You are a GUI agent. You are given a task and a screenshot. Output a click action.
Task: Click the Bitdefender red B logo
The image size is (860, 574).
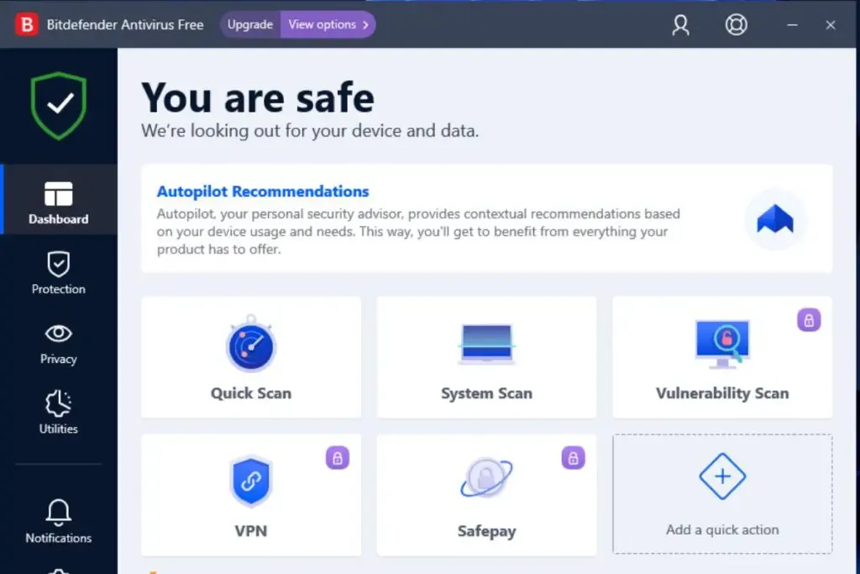point(26,24)
